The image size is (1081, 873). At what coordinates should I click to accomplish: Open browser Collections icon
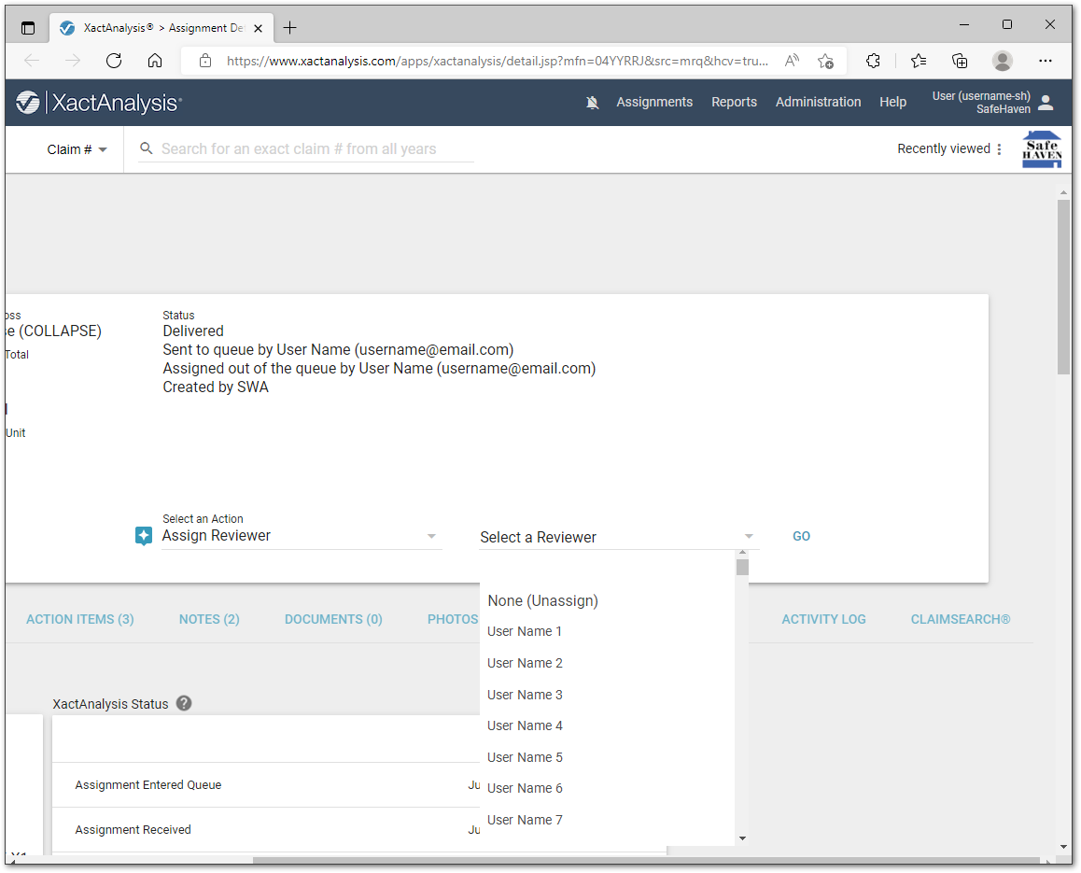point(960,61)
